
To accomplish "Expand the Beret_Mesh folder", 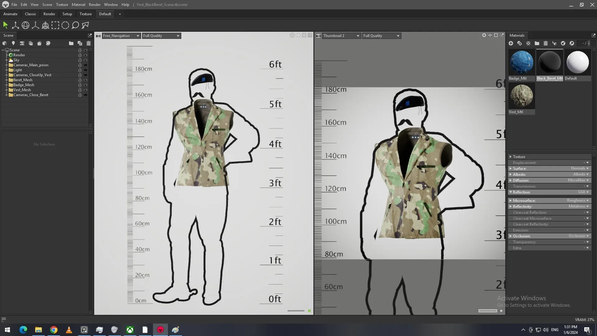I will pos(6,80).
